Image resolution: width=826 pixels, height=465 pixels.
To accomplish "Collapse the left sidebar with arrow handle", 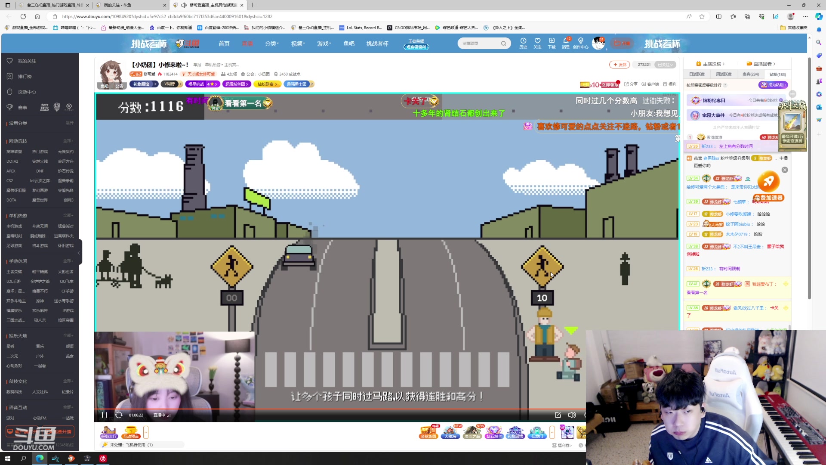I will (79, 252).
